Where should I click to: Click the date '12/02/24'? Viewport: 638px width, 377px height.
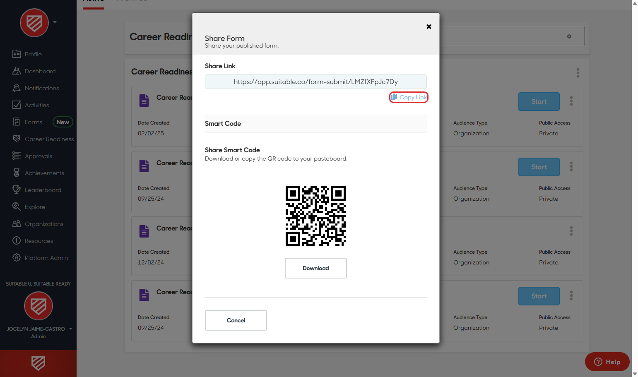(151, 262)
